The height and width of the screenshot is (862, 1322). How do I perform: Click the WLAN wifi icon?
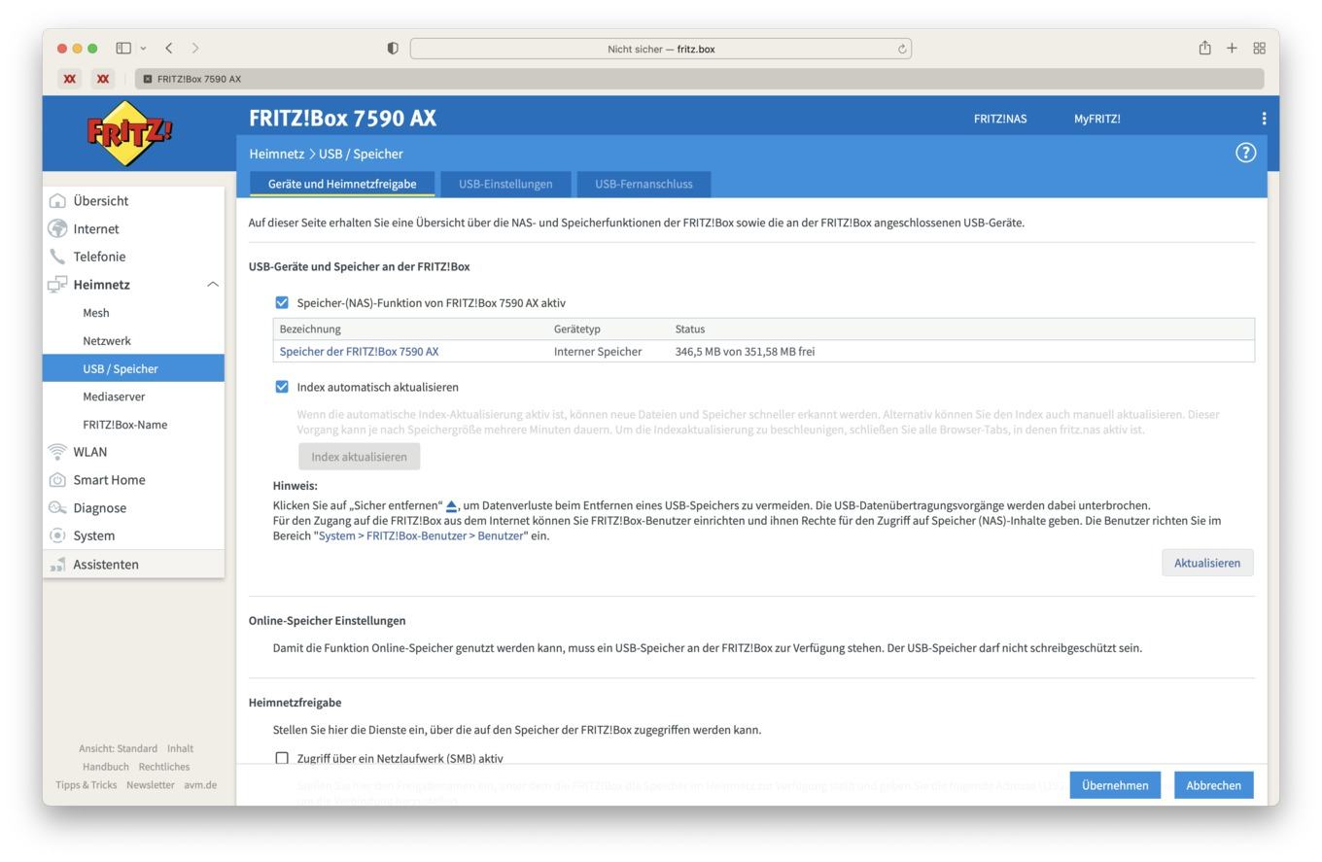(57, 452)
